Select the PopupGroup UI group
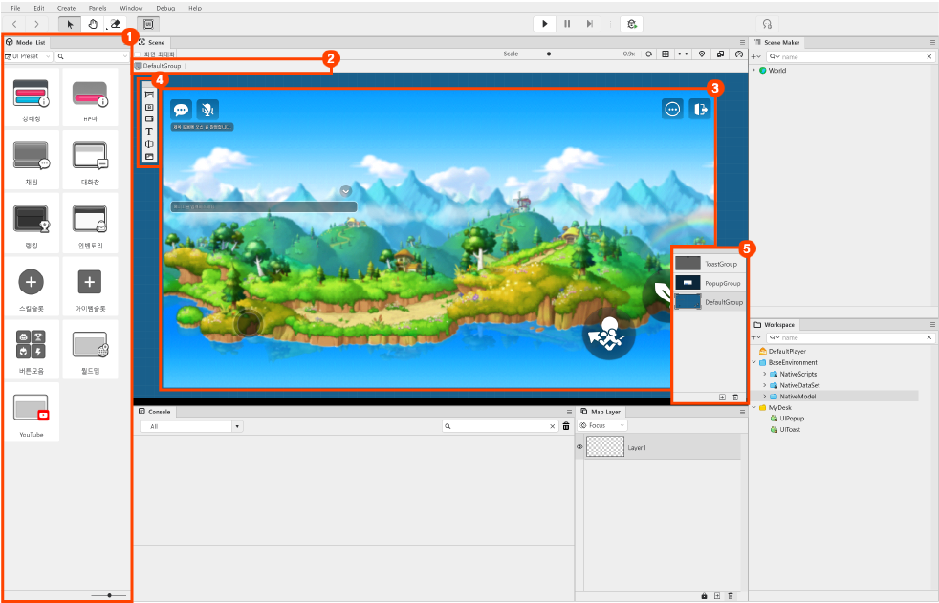 click(x=710, y=283)
